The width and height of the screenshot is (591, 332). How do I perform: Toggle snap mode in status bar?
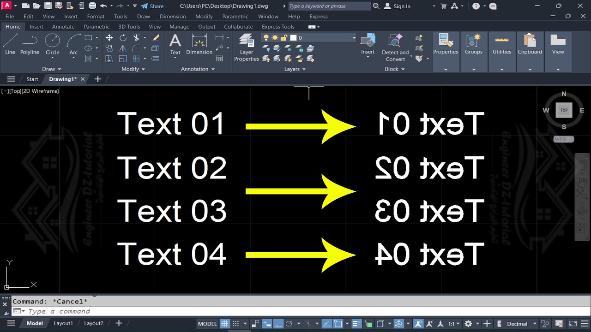point(236,324)
